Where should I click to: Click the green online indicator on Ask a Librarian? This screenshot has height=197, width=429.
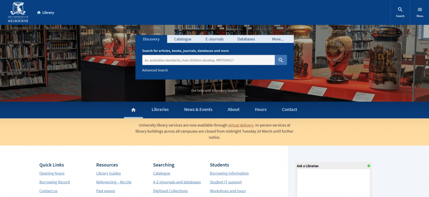click(x=369, y=165)
